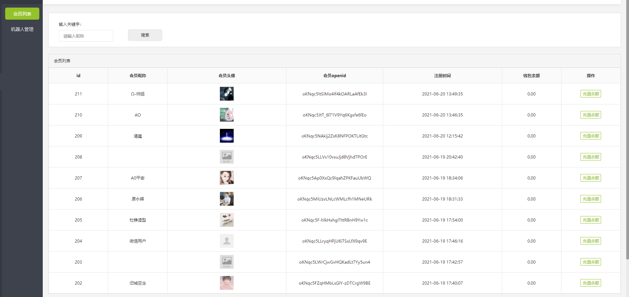
Task: Open avatar of member 旧城空念
Action: 226,283
